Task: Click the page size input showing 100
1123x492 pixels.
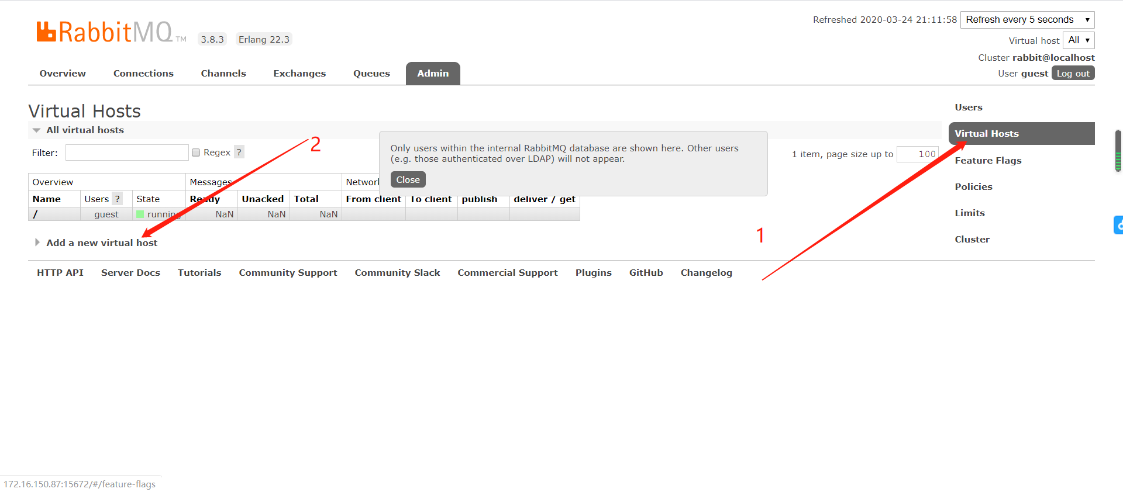Action: tap(917, 154)
